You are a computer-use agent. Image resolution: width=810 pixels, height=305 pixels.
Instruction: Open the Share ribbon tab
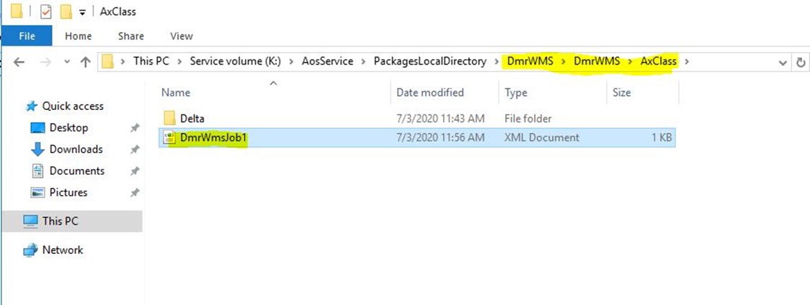tap(130, 36)
